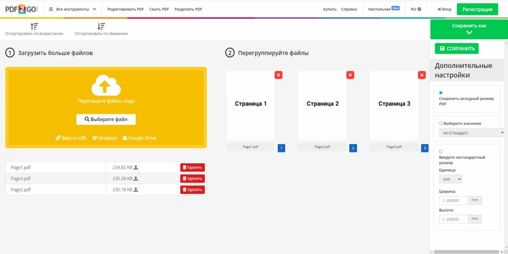Click the Ширина width input field

point(453,200)
